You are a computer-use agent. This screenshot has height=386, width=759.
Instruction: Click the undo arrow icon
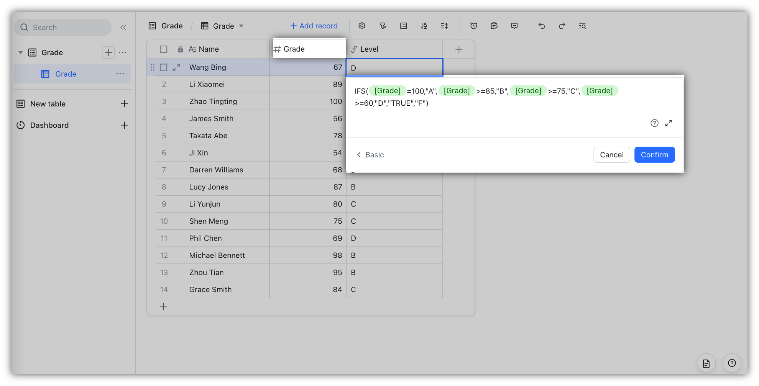coord(541,26)
